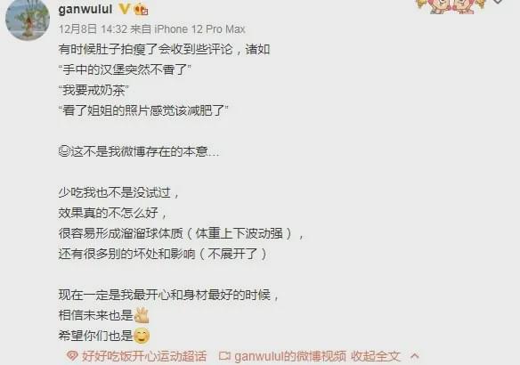Viewport: 520px width, 365px height.
Task: Click the smiling face emoji after 希望你们也是
Action: [142, 336]
